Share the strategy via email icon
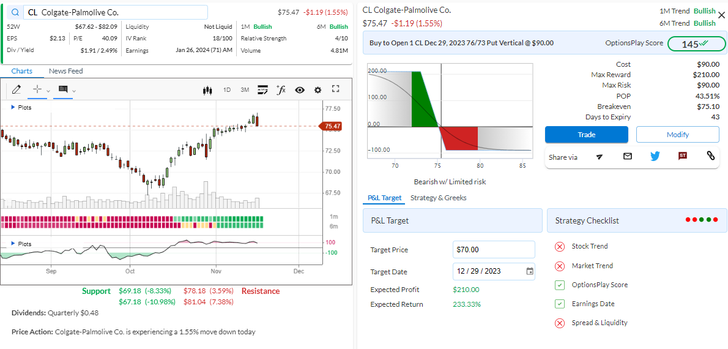 point(628,157)
